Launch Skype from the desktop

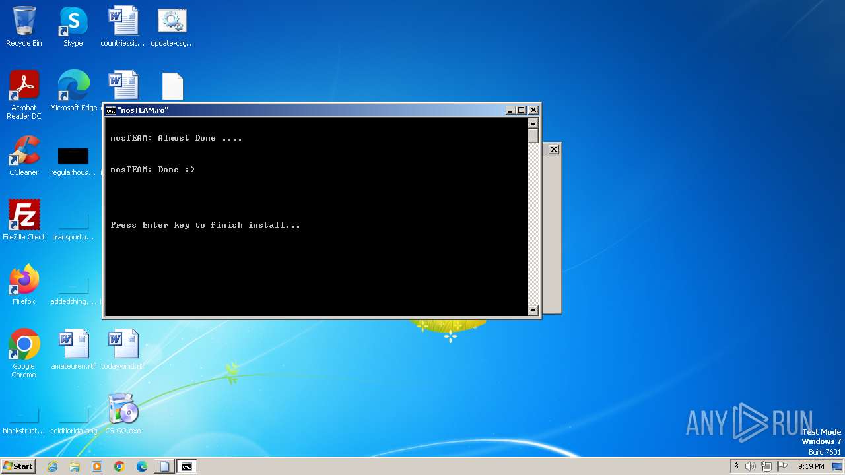[x=73, y=26]
